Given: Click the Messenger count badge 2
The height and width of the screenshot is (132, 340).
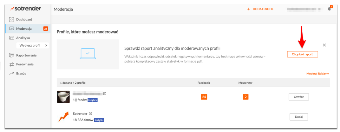Looking at the screenshot, I should (245, 97).
